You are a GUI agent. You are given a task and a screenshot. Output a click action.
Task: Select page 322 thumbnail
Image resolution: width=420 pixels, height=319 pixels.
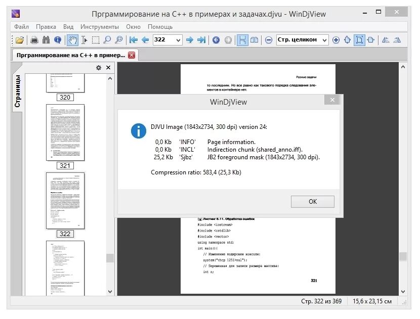point(65,201)
